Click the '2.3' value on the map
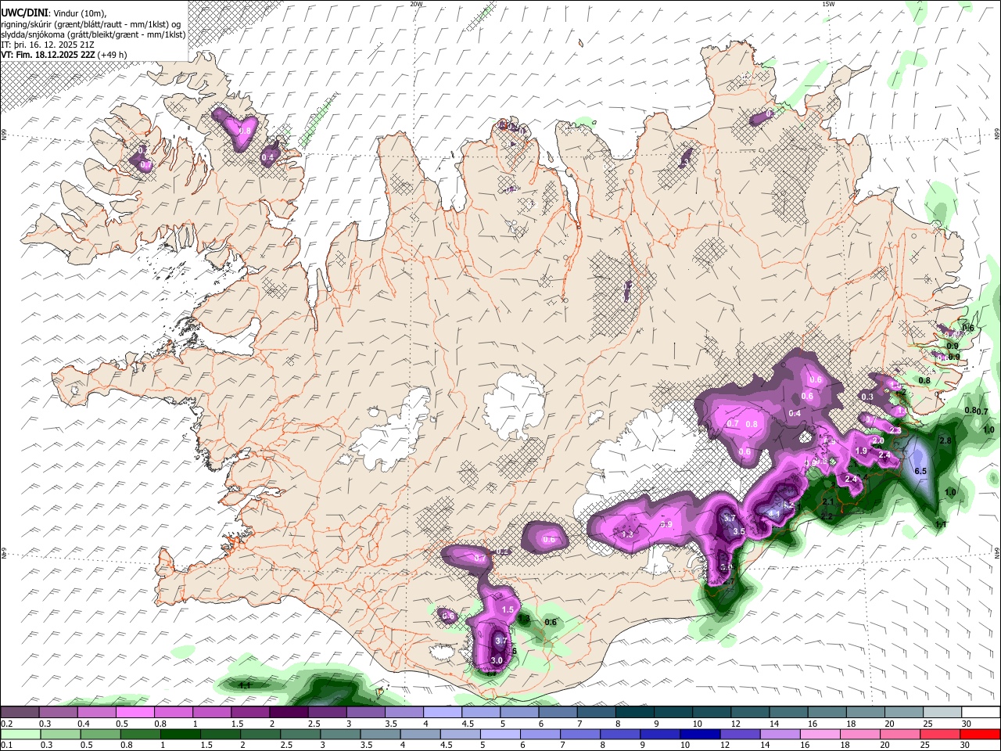 click(x=895, y=430)
